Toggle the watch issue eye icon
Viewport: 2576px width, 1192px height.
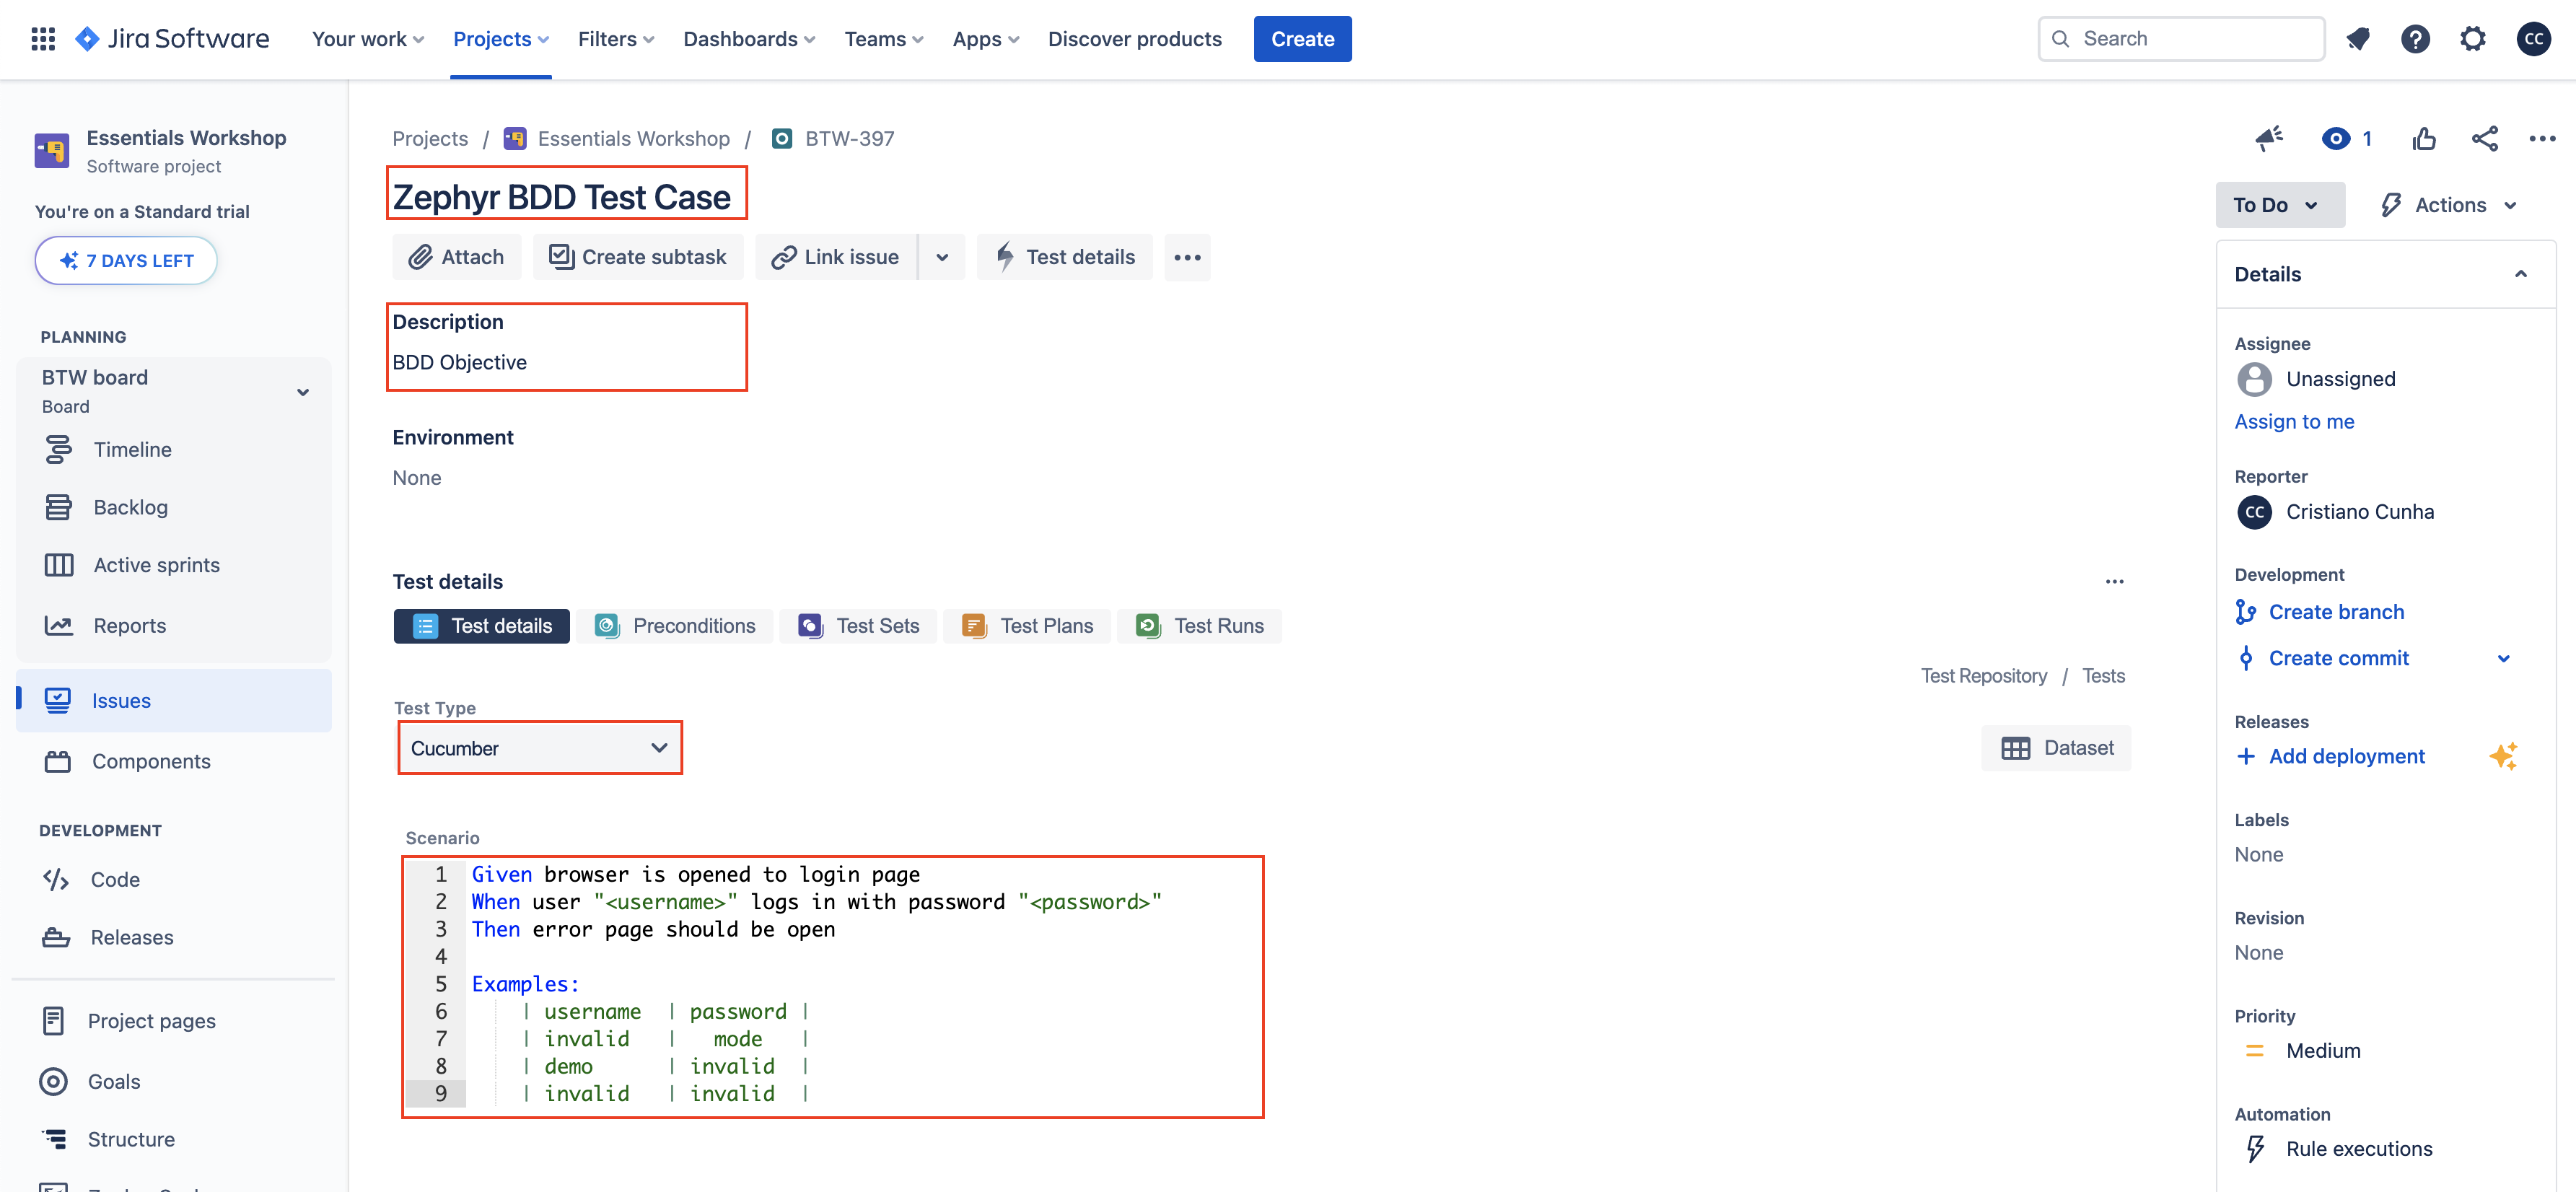pyautogui.click(x=2335, y=139)
